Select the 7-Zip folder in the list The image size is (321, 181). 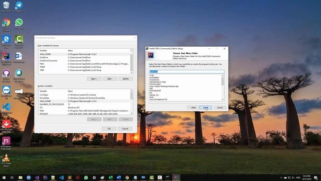[151, 75]
